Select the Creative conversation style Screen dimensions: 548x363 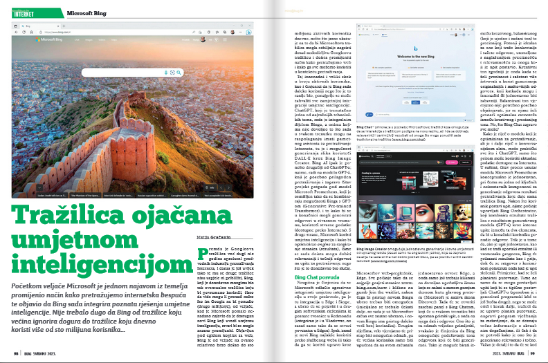[406, 102]
